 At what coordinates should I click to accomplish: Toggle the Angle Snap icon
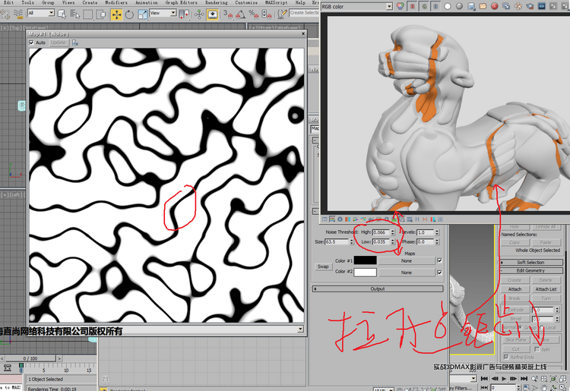click(240, 14)
